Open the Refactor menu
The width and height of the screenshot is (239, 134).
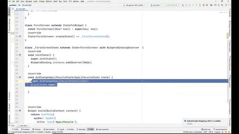[x=49, y=1]
